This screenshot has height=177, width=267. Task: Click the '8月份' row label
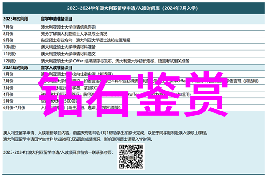click(x=8, y=34)
